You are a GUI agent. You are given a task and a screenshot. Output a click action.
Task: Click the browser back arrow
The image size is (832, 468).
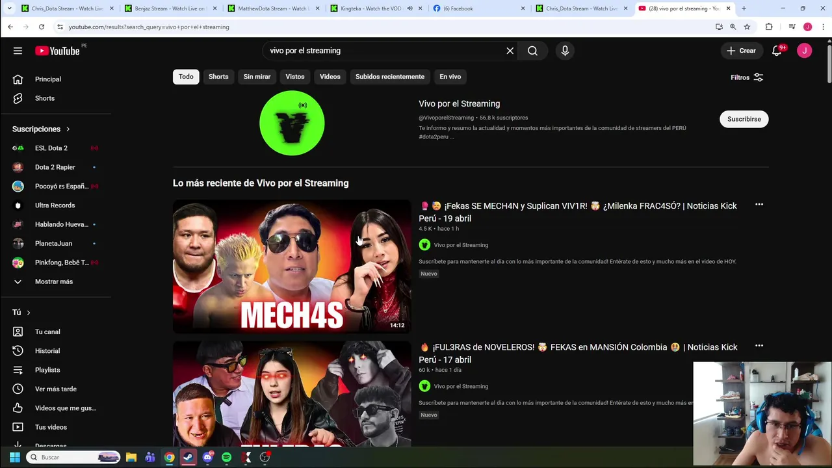coord(10,27)
